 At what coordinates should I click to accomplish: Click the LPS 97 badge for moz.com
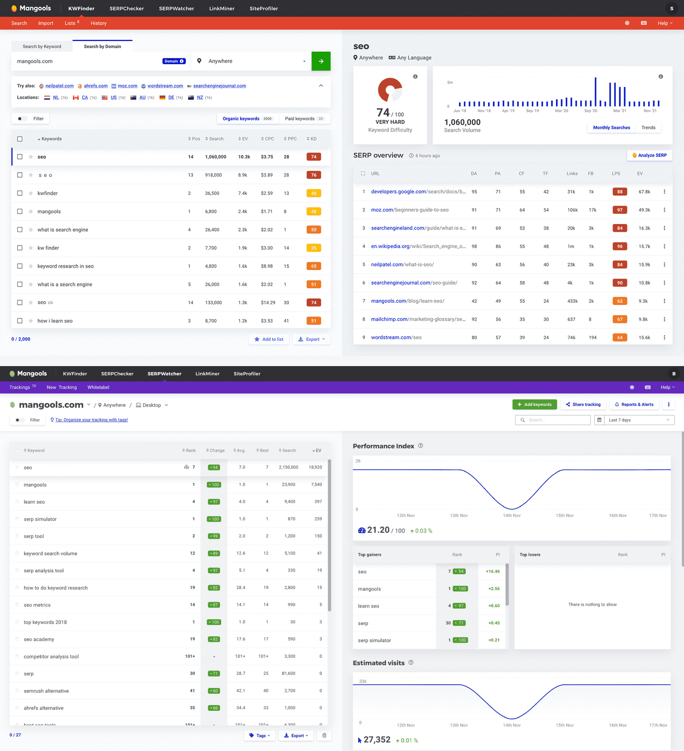pos(620,210)
